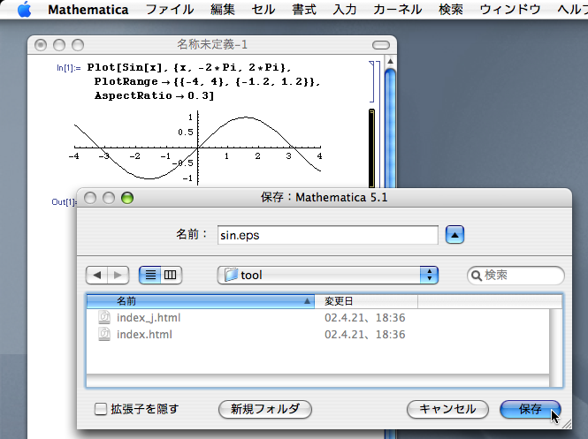Open the ファイル menu
This screenshot has width=588, height=439.
[x=170, y=11]
